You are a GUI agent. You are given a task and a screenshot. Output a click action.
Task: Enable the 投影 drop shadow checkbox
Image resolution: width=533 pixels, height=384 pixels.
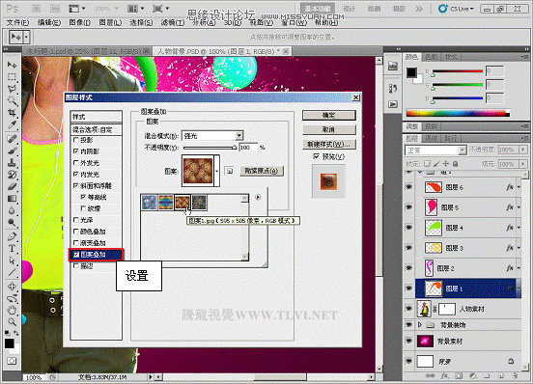tap(76, 140)
